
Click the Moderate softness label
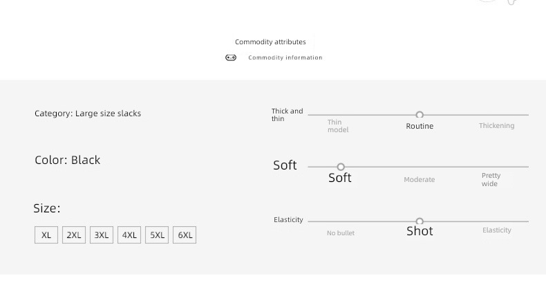point(420,180)
